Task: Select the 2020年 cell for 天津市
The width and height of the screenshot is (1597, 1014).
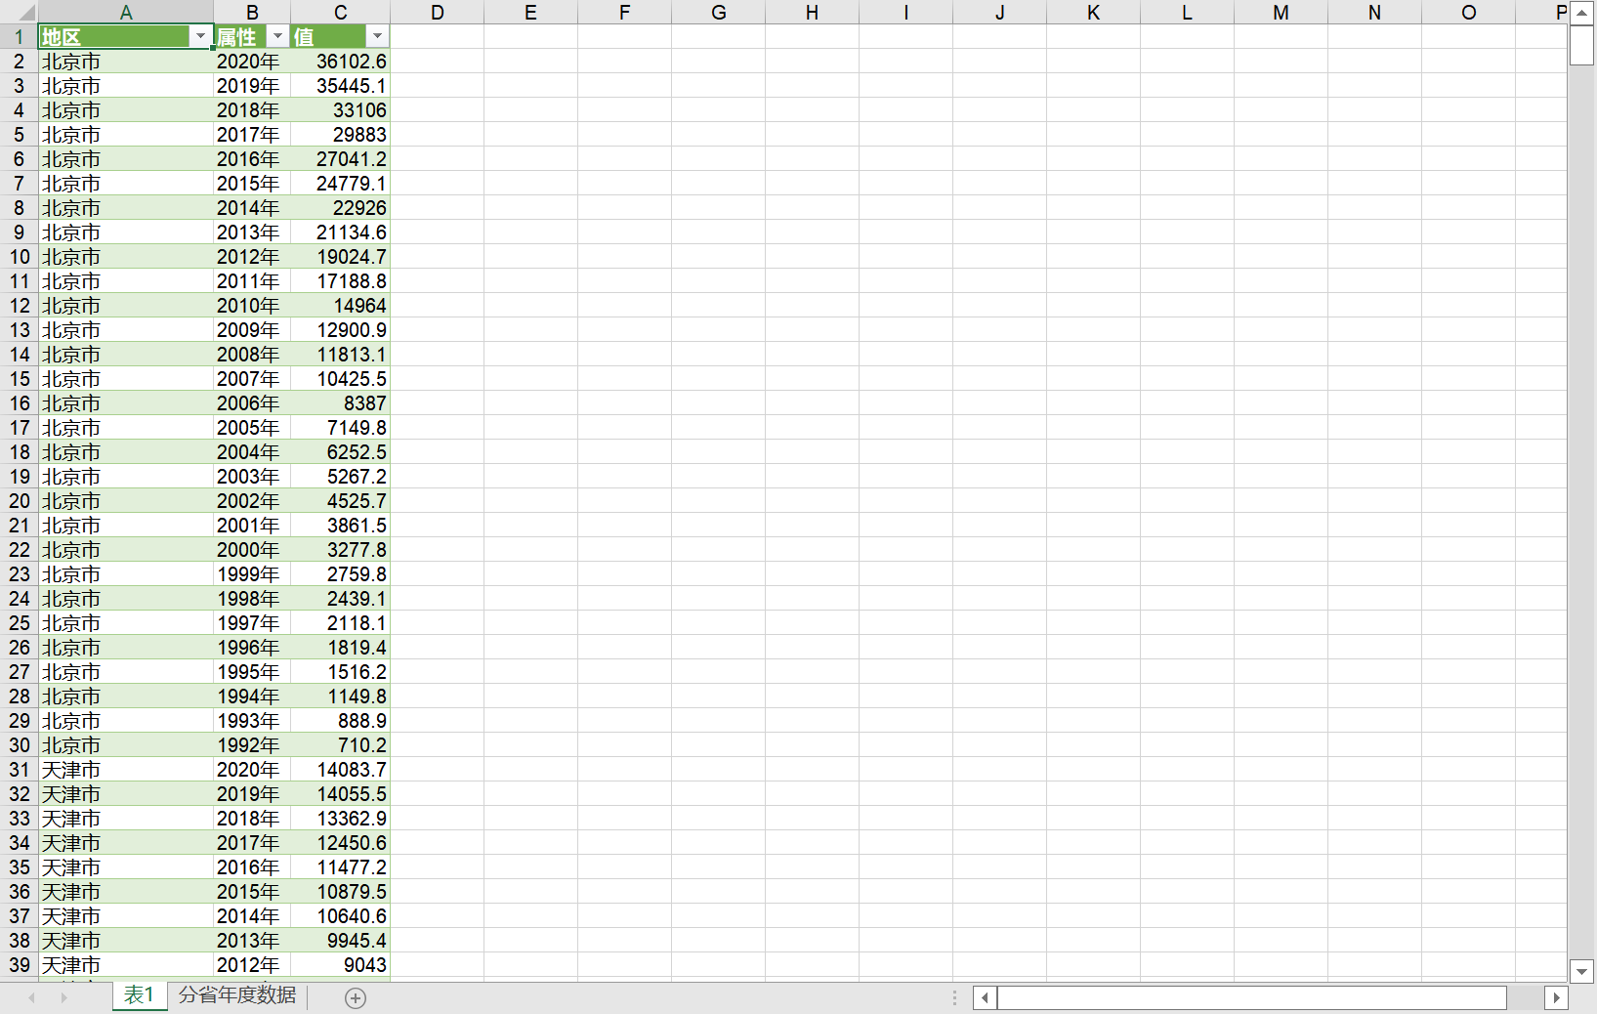Action: point(252,770)
